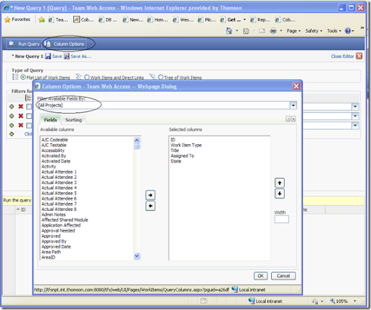Click the Save disk icon
This screenshot has width=371, height=310.
point(48,56)
